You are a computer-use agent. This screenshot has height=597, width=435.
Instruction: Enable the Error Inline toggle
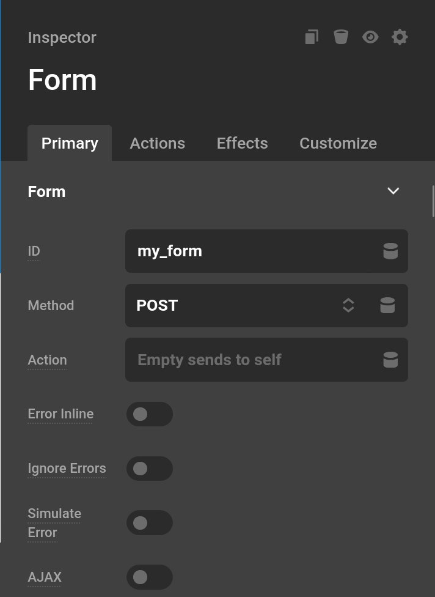150,414
